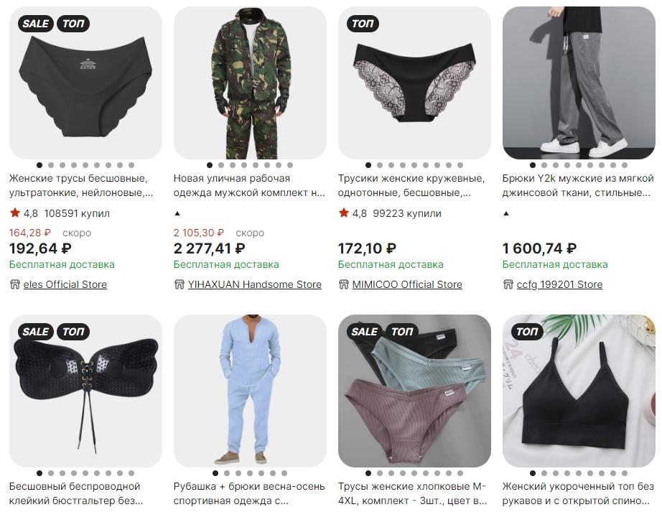The width and height of the screenshot is (662, 512).
Task: Select second carousel dot under camouflage suit
Action: [221, 165]
